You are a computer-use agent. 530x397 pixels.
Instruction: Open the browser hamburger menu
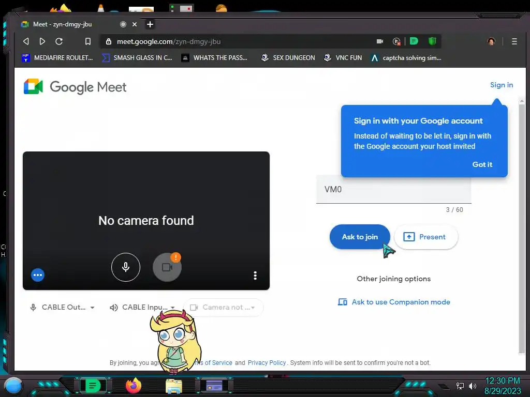514,41
